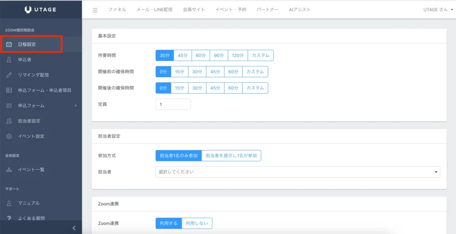Click the sitemap icon beside イベント一覧
Image resolution: width=456 pixels, height=234 pixels.
coord(9,170)
